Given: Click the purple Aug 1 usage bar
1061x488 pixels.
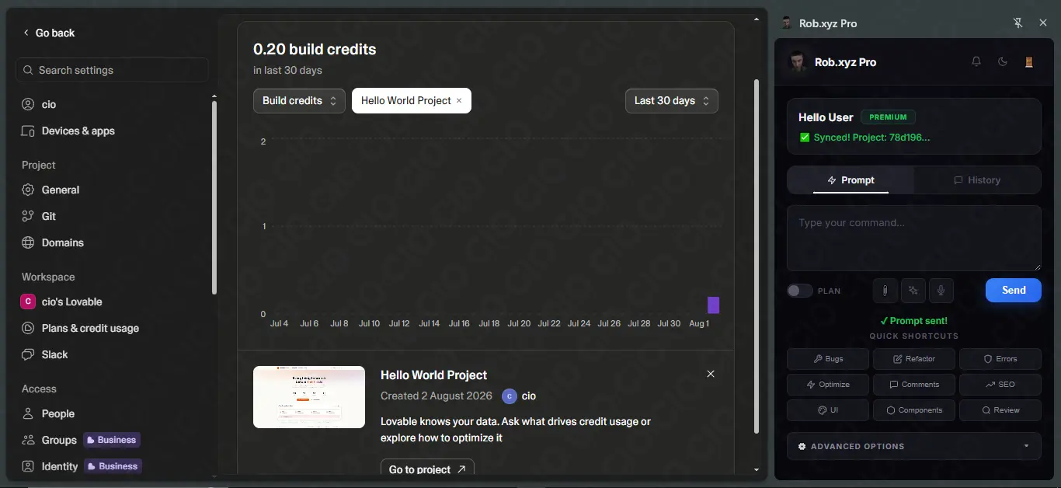Looking at the screenshot, I should [x=713, y=305].
